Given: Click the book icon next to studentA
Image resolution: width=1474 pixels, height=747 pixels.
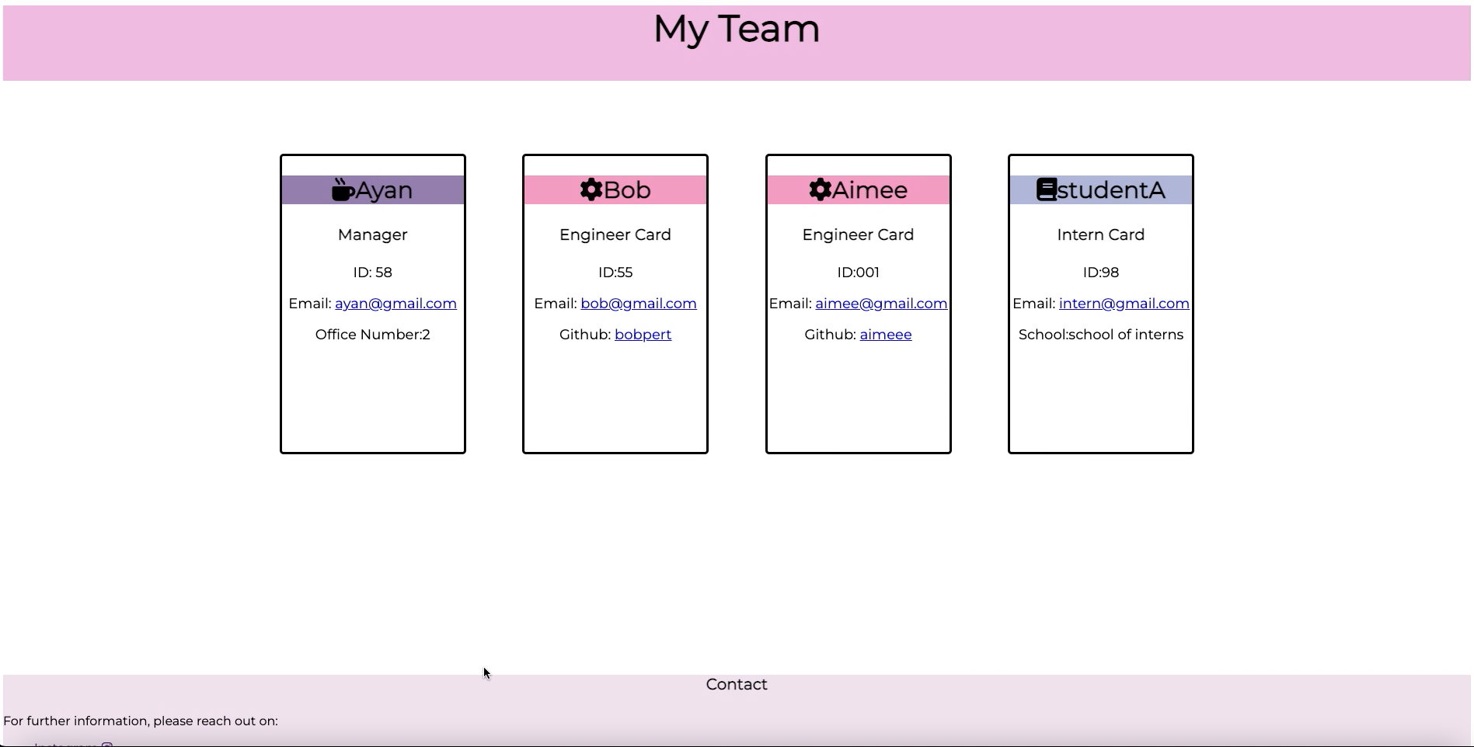Looking at the screenshot, I should tap(1048, 189).
